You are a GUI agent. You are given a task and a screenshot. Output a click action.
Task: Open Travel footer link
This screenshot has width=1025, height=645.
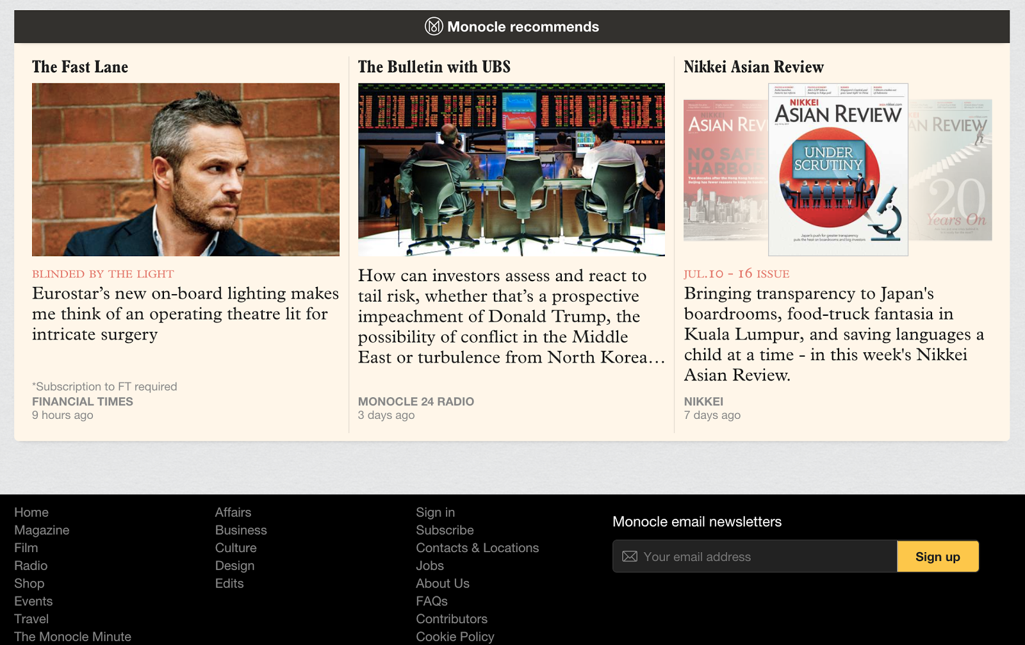(31, 619)
